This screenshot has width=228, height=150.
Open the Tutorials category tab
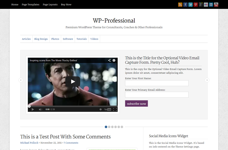pos(81,39)
